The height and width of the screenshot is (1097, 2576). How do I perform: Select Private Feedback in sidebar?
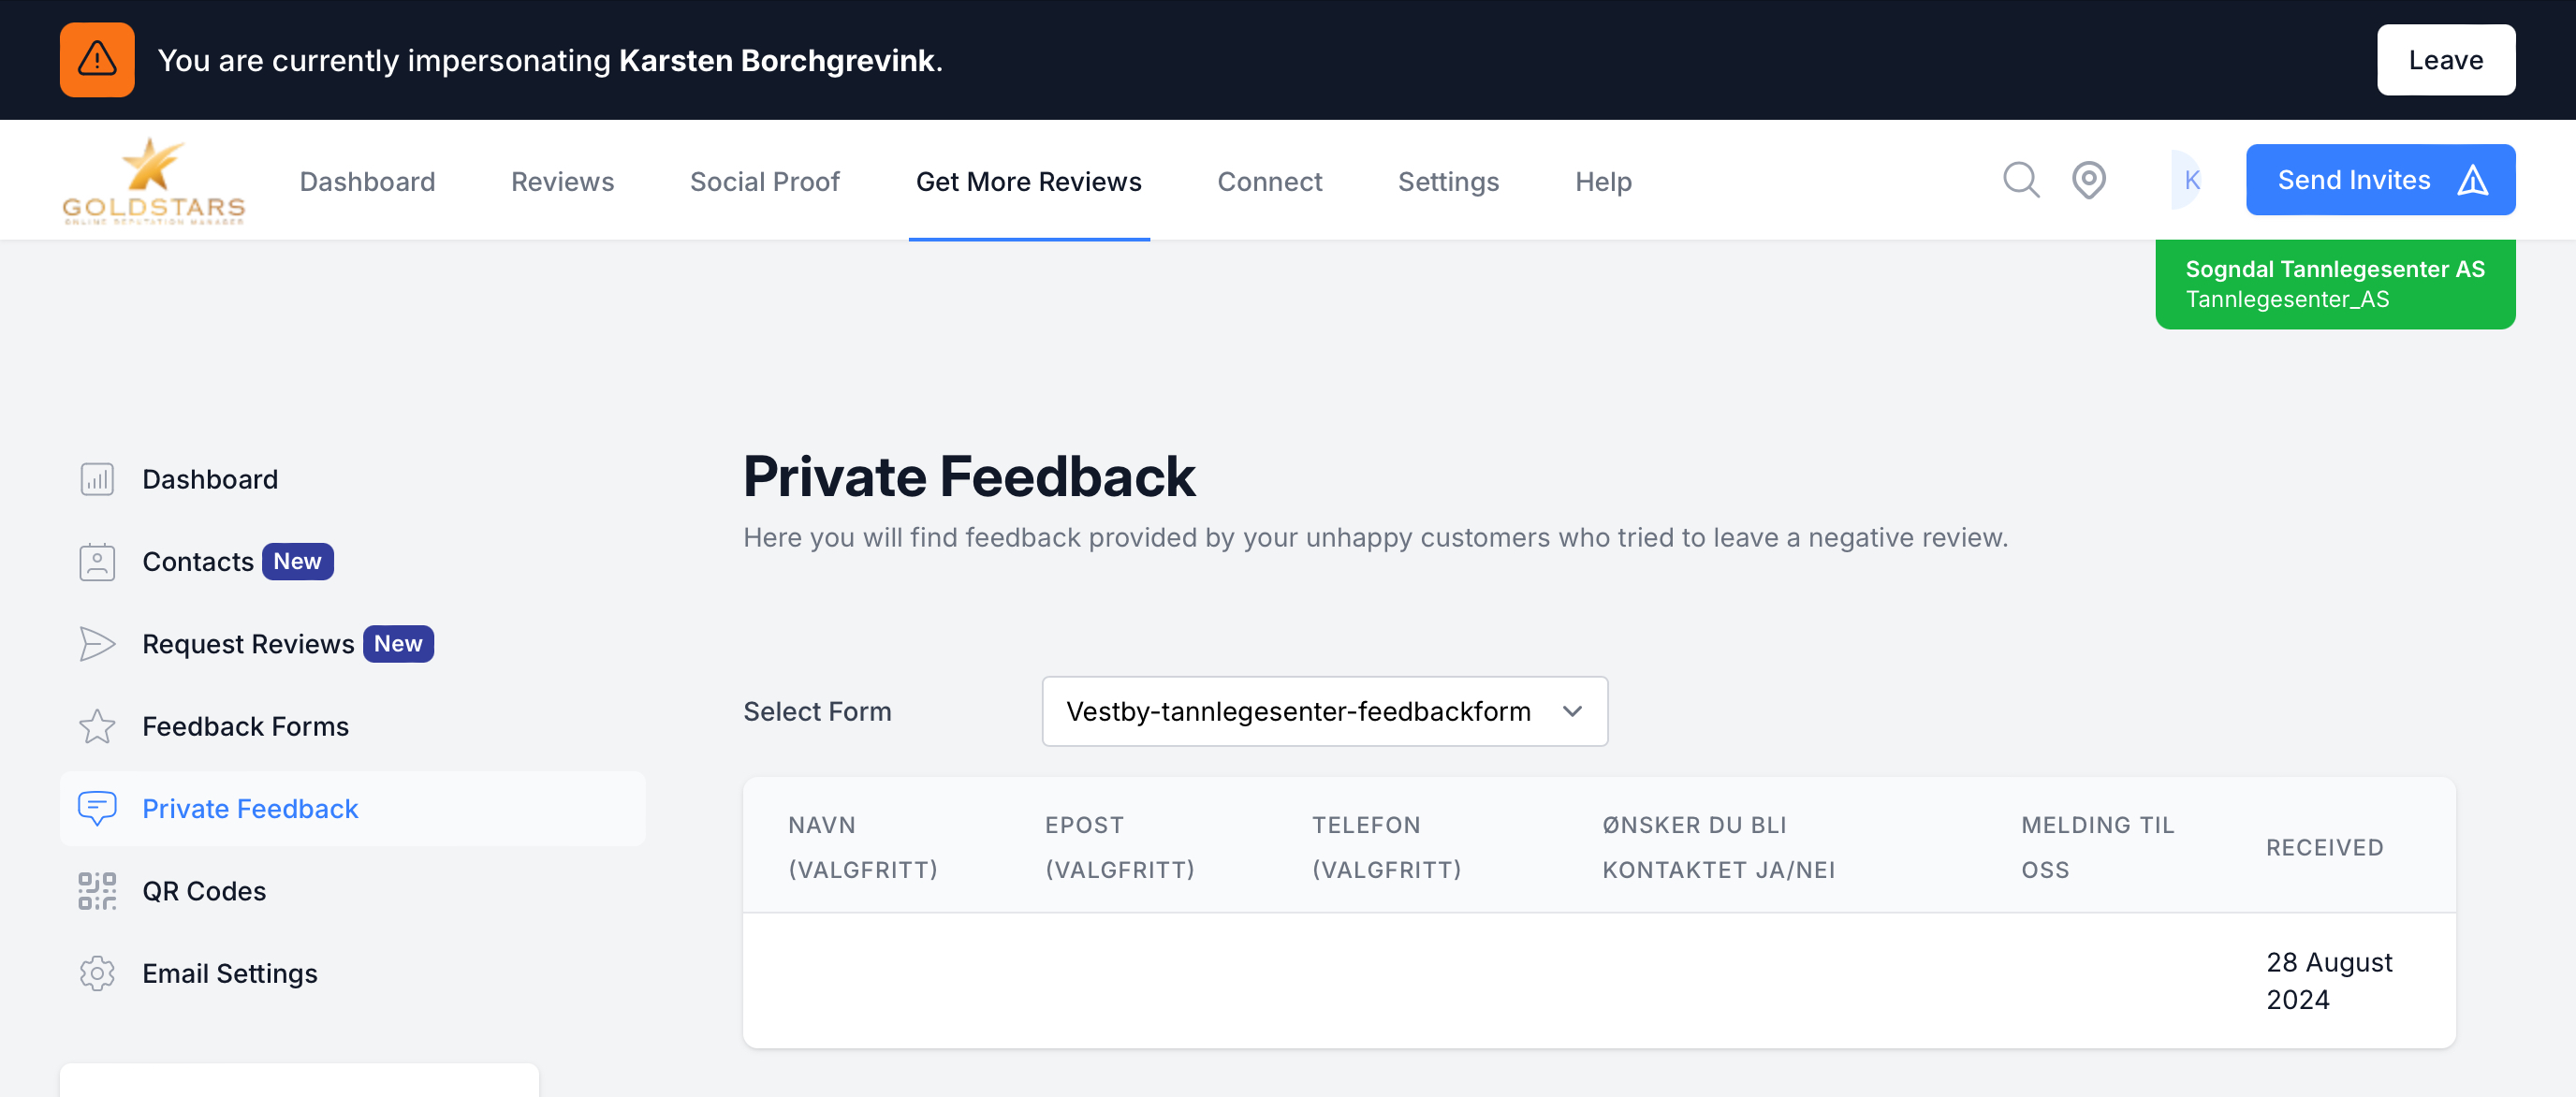250,808
